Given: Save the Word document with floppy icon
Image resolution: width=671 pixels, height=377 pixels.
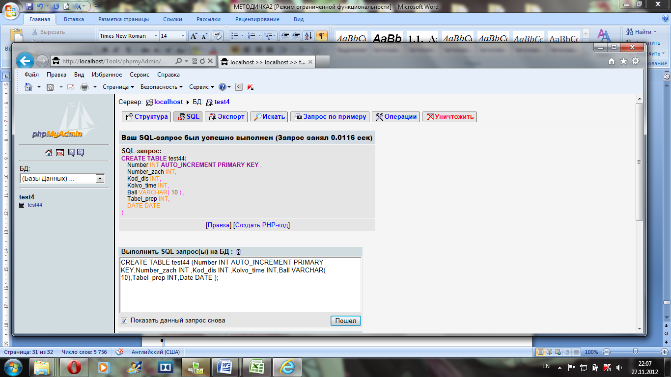Looking at the screenshot, I should pos(29,6).
